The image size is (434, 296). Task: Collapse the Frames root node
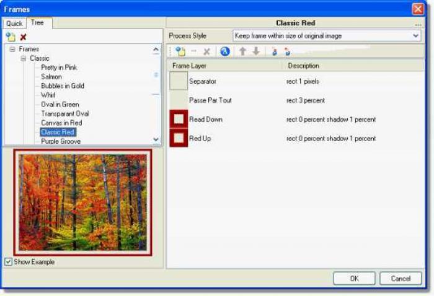click(x=12, y=50)
